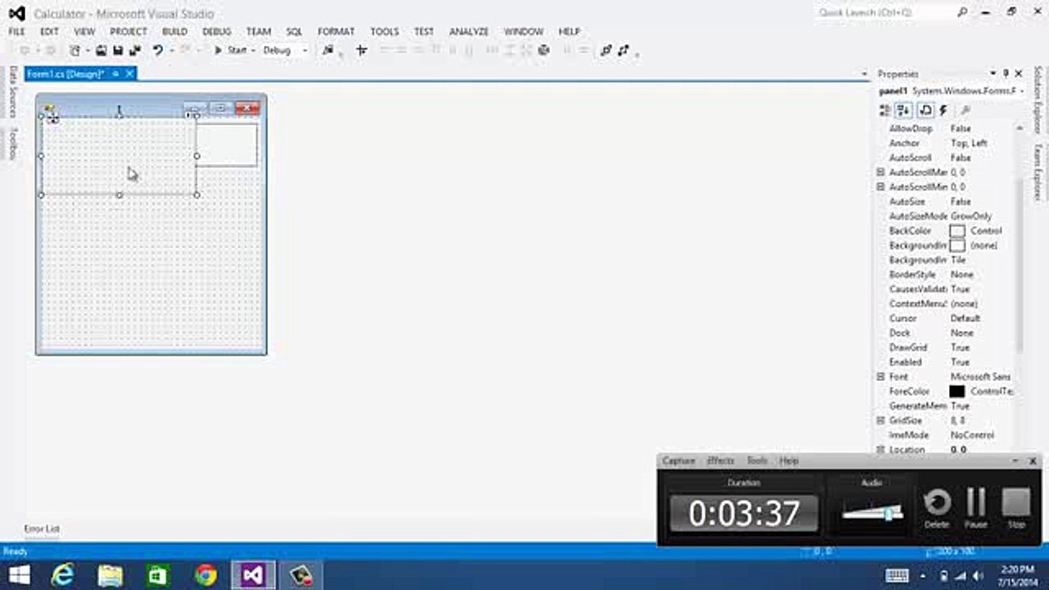Click the Save file toolbar icon
Screen dimensions: 1049x590
(118, 50)
